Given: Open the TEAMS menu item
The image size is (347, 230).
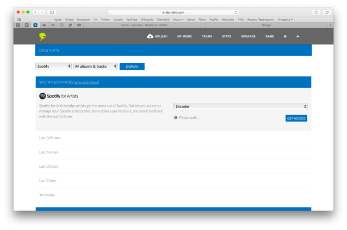Looking at the screenshot, I should coord(207,36).
